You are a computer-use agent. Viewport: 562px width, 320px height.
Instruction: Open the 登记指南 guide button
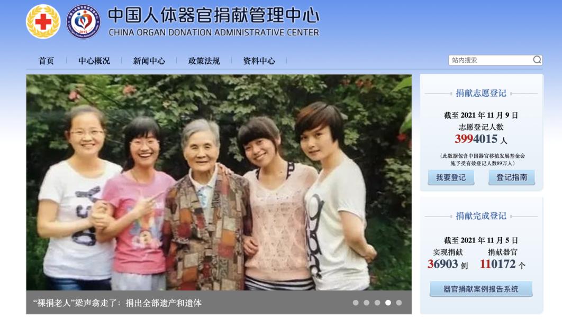pyautogui.click(x=512, y=177)
